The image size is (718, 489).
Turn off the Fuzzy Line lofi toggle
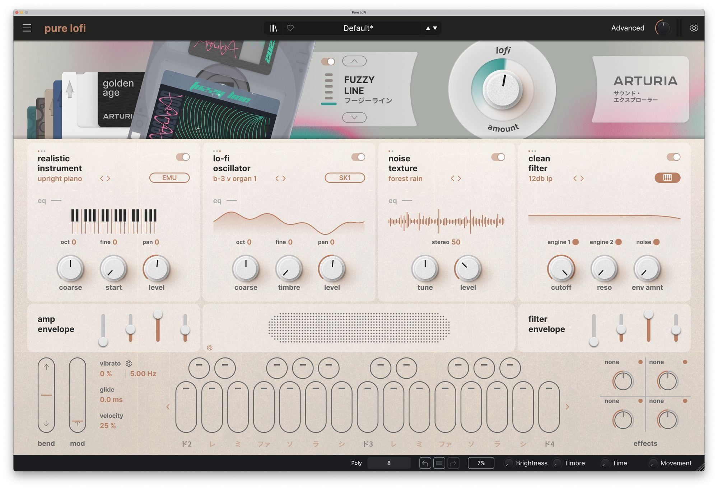[328, 62]
